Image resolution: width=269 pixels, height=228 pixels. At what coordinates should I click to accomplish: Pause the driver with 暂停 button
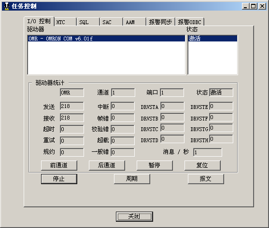tap(155, 165)
